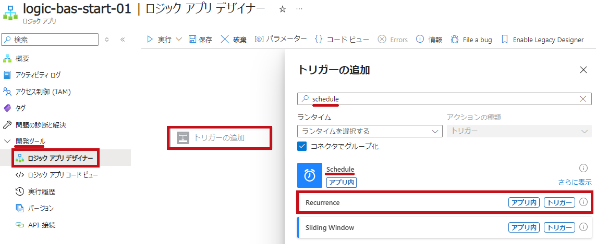Open アクティビティ ログ in sidebar
This screenshot has width=596, height=244.
pos(38,75)
